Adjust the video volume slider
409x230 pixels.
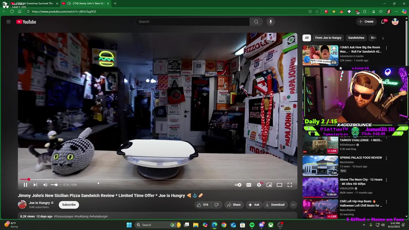click(x=56, y=185)
